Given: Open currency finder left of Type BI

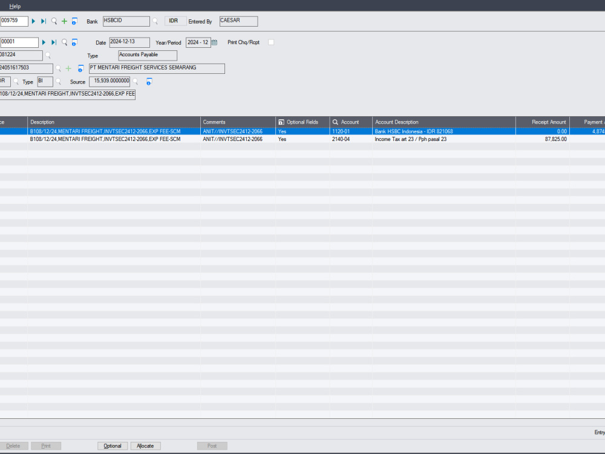Looking at the screenshot, I should pos(16,82).
